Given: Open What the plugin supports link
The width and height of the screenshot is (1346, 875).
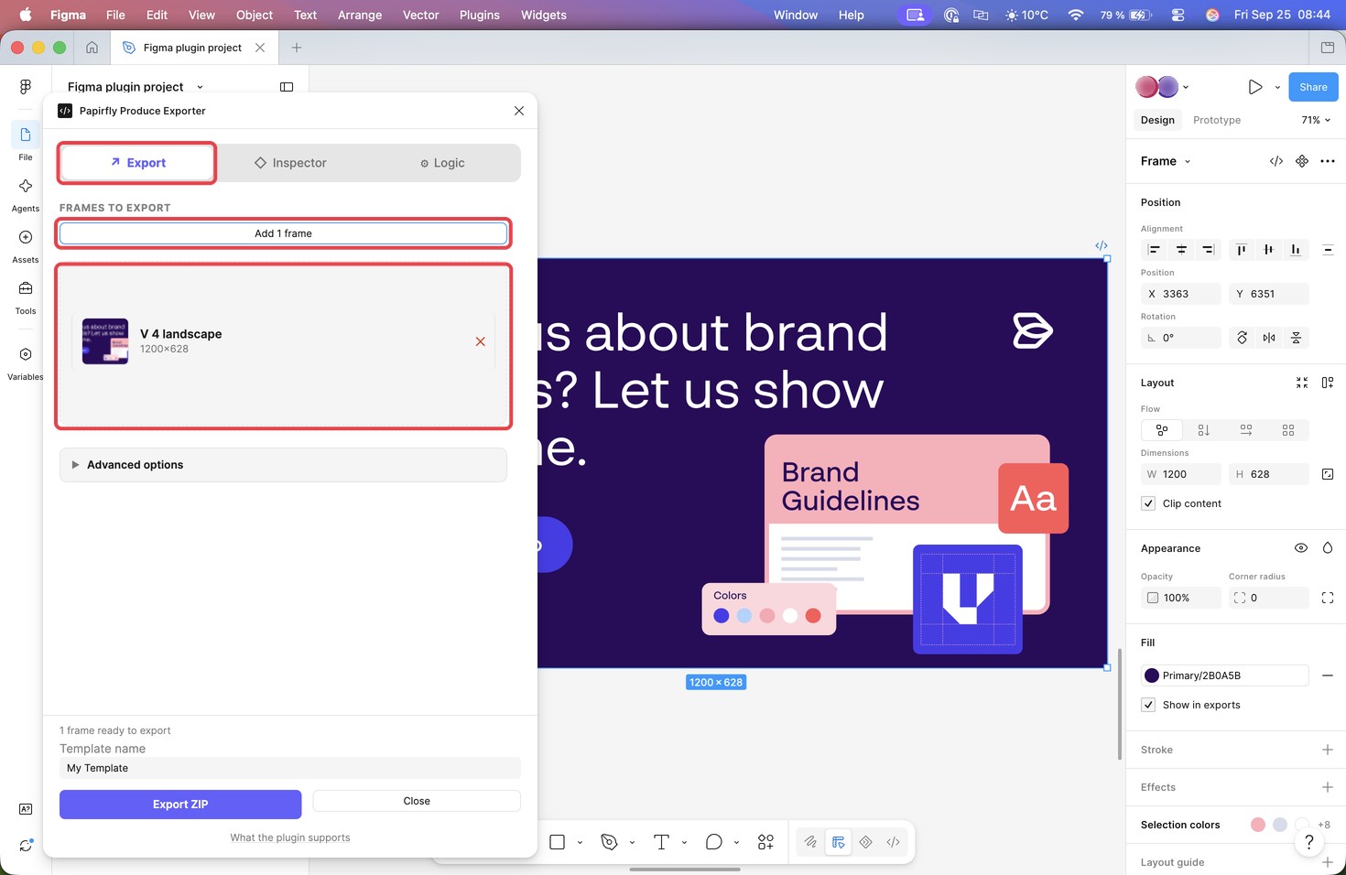Looking at the screenshot, I should (290, 837).
